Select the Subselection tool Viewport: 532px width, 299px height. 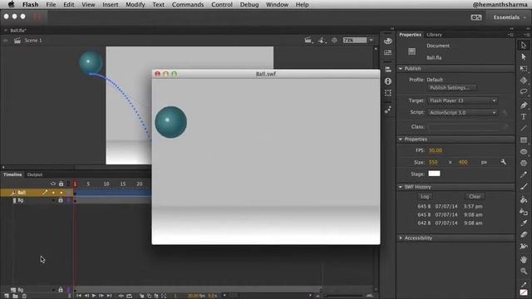pyautogui.click(x=524, y=57)
